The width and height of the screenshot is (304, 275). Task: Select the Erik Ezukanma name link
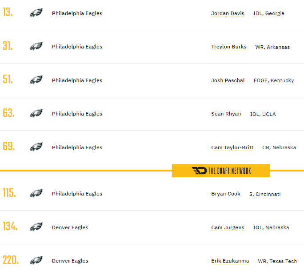click(230, 261)
